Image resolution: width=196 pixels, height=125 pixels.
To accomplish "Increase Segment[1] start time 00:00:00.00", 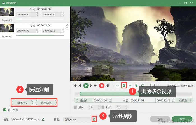I will pyautogui.click(x=36, y=13).
